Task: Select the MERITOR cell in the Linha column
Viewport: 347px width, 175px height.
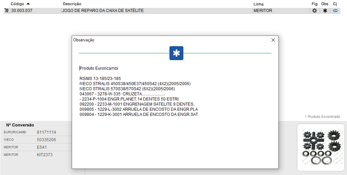Action: click(263, 11)
